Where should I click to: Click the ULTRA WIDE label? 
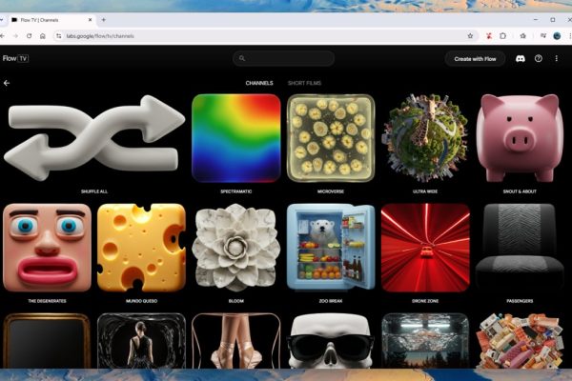click(x=425, y=191)
